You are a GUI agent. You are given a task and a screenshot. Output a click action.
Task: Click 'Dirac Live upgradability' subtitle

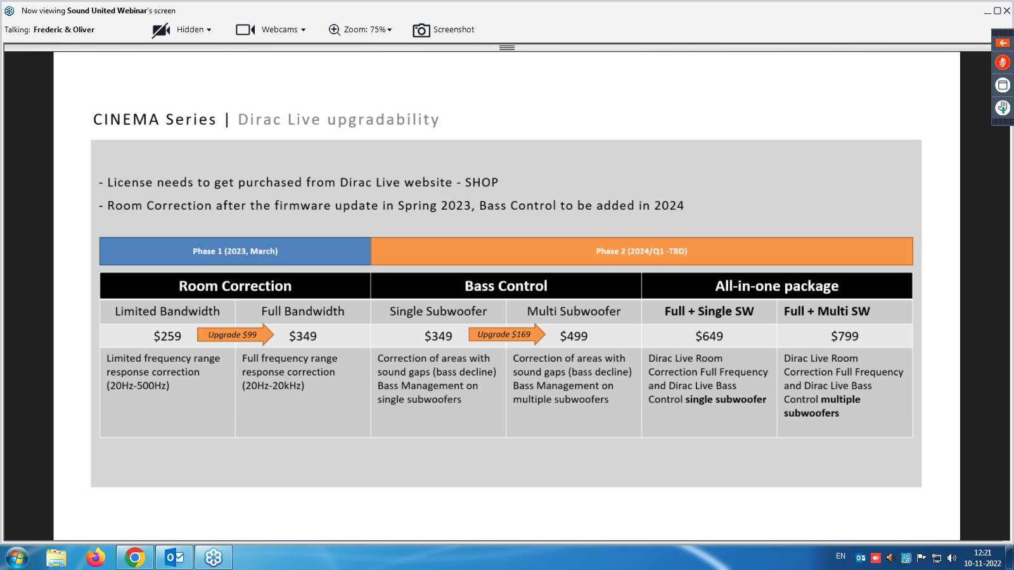coord(338,120)
